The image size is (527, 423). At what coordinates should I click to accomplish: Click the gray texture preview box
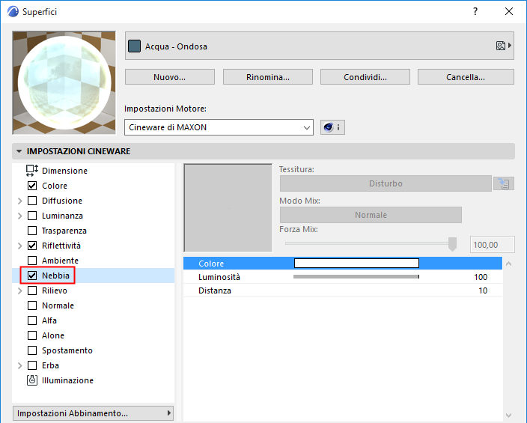click(x=228, y=208)
